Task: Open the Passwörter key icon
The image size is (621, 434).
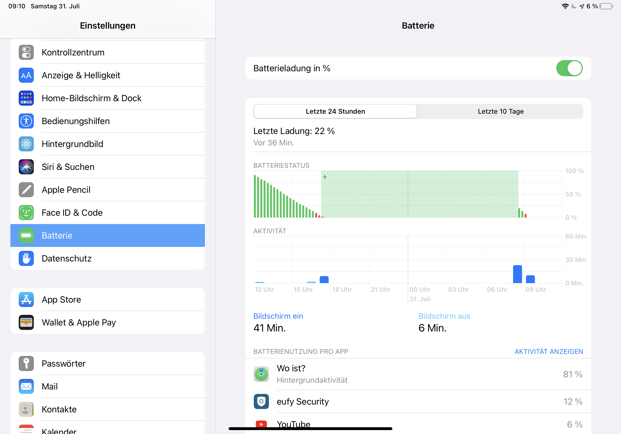Action: (26, 363)
